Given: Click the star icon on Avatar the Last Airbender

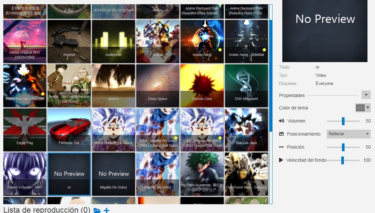Looking at the screenshot, I should tap(42, 93).
